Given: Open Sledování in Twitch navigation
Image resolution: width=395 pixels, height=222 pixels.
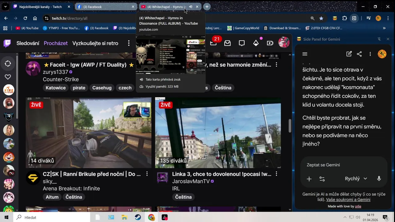Looking at the screenshot, I should [x=28, y=43].
